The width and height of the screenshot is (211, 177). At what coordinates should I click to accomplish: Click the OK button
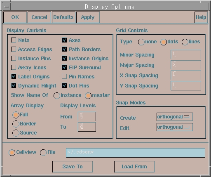15,17
